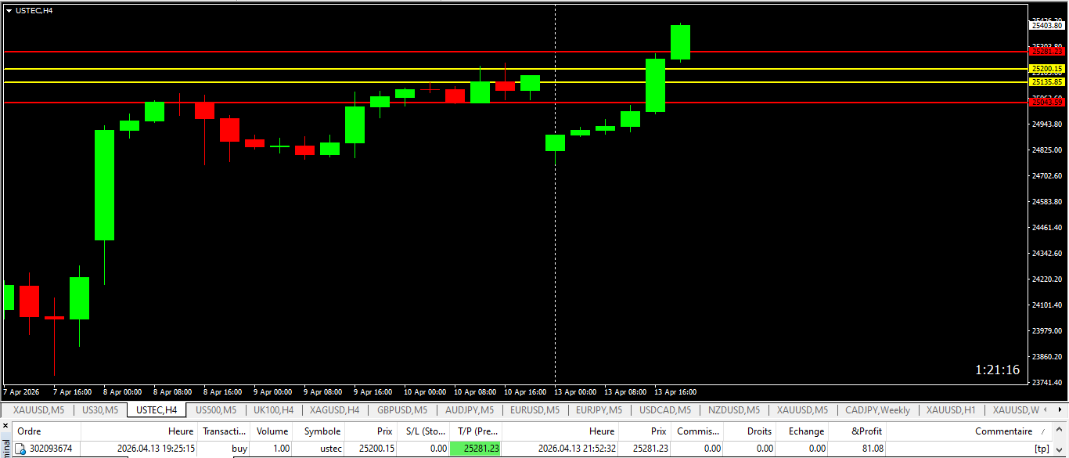Switch to the XAGUSD,H4 chart tab
Screen dimensions: 1069x458
click(334, 410)
